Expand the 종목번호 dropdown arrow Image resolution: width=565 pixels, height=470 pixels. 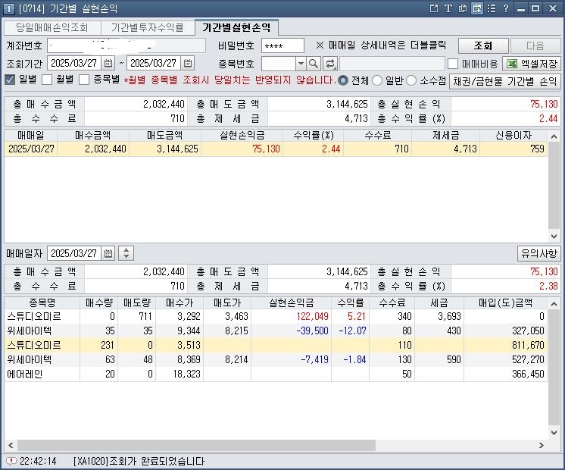(301, 64)
